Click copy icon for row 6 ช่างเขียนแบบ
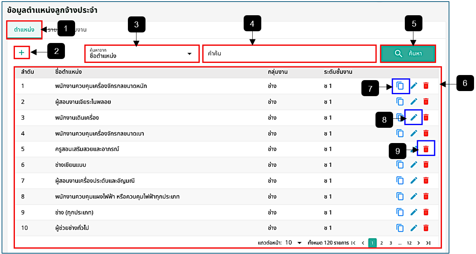The width and height of the screenshot is (476, 254). (x=400, y=165)
